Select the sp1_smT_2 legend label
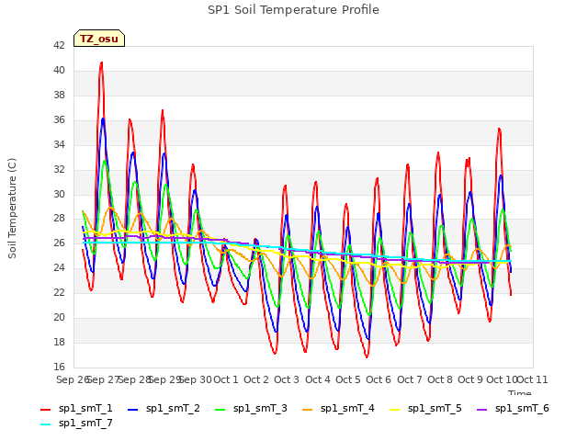The height and width of the screenshot is (441, 588). pos(173,409)
